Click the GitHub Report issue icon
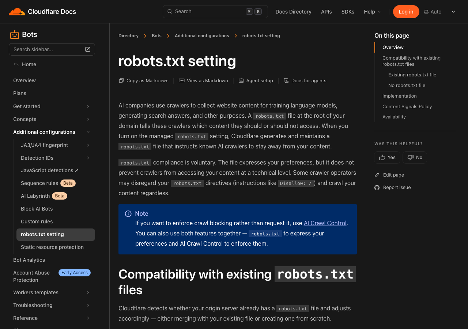 (377, 188)
